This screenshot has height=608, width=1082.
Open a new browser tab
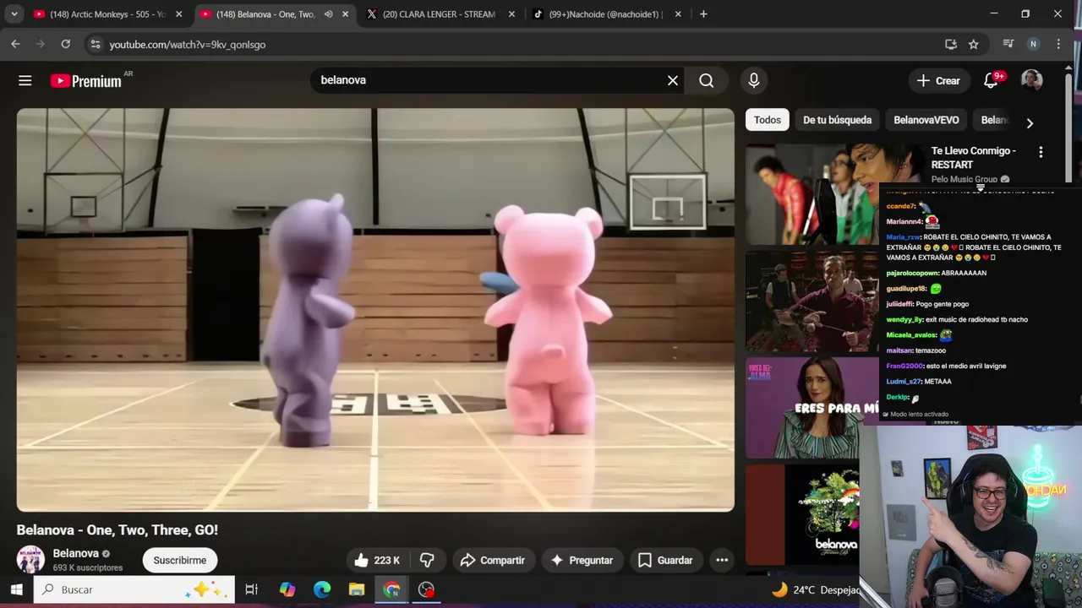point(703,14)
